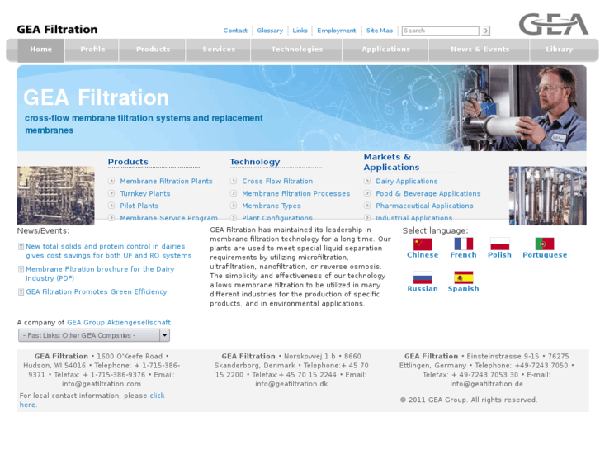Open Membrane Service Program link

(168, 218)
